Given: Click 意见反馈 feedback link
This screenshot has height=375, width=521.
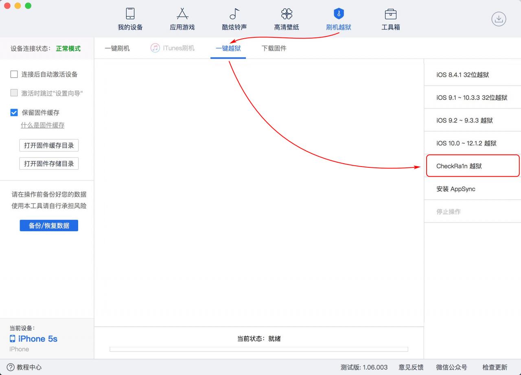Looking at the screenshot, I should (x=411, y=367).
